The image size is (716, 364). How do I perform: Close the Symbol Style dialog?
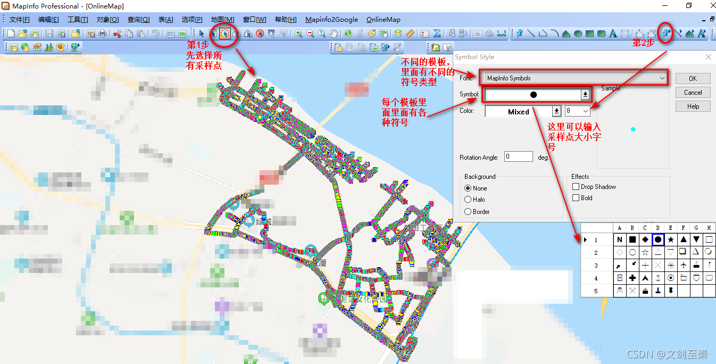[x=708, y=57]
